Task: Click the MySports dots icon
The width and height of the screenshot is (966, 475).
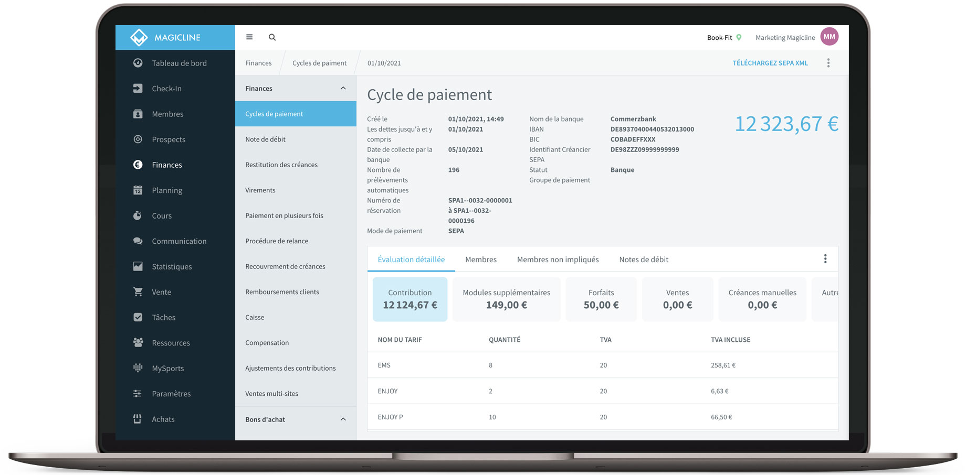Action: tap(138, 368)
